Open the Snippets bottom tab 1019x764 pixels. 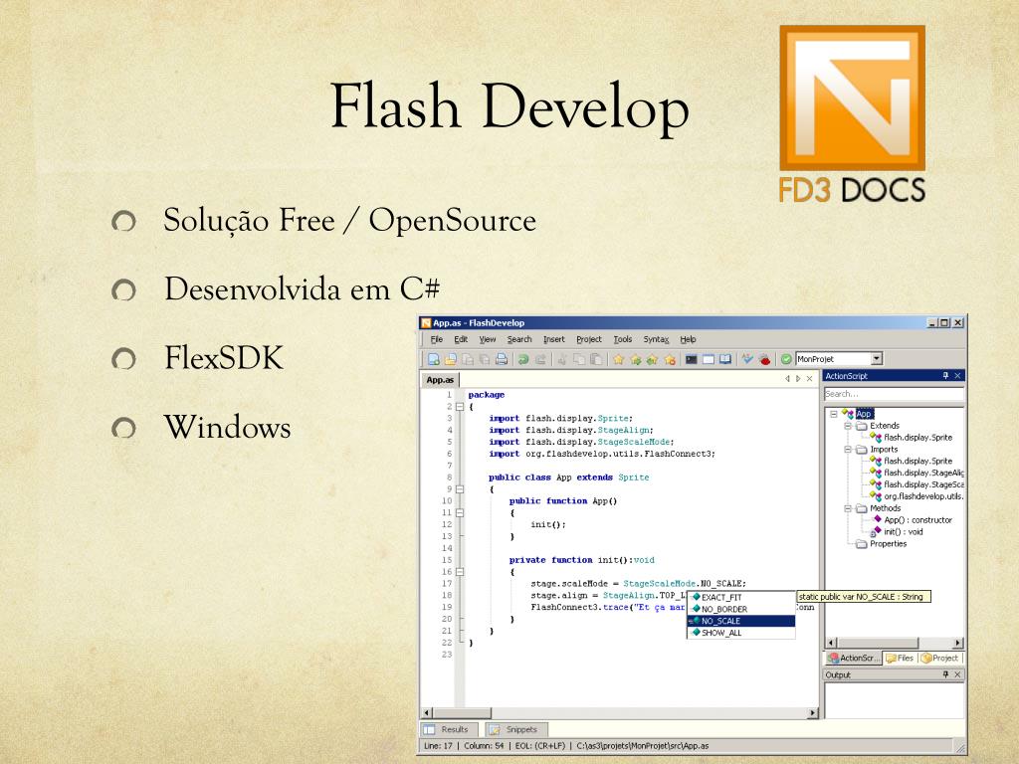click(516, 729)
